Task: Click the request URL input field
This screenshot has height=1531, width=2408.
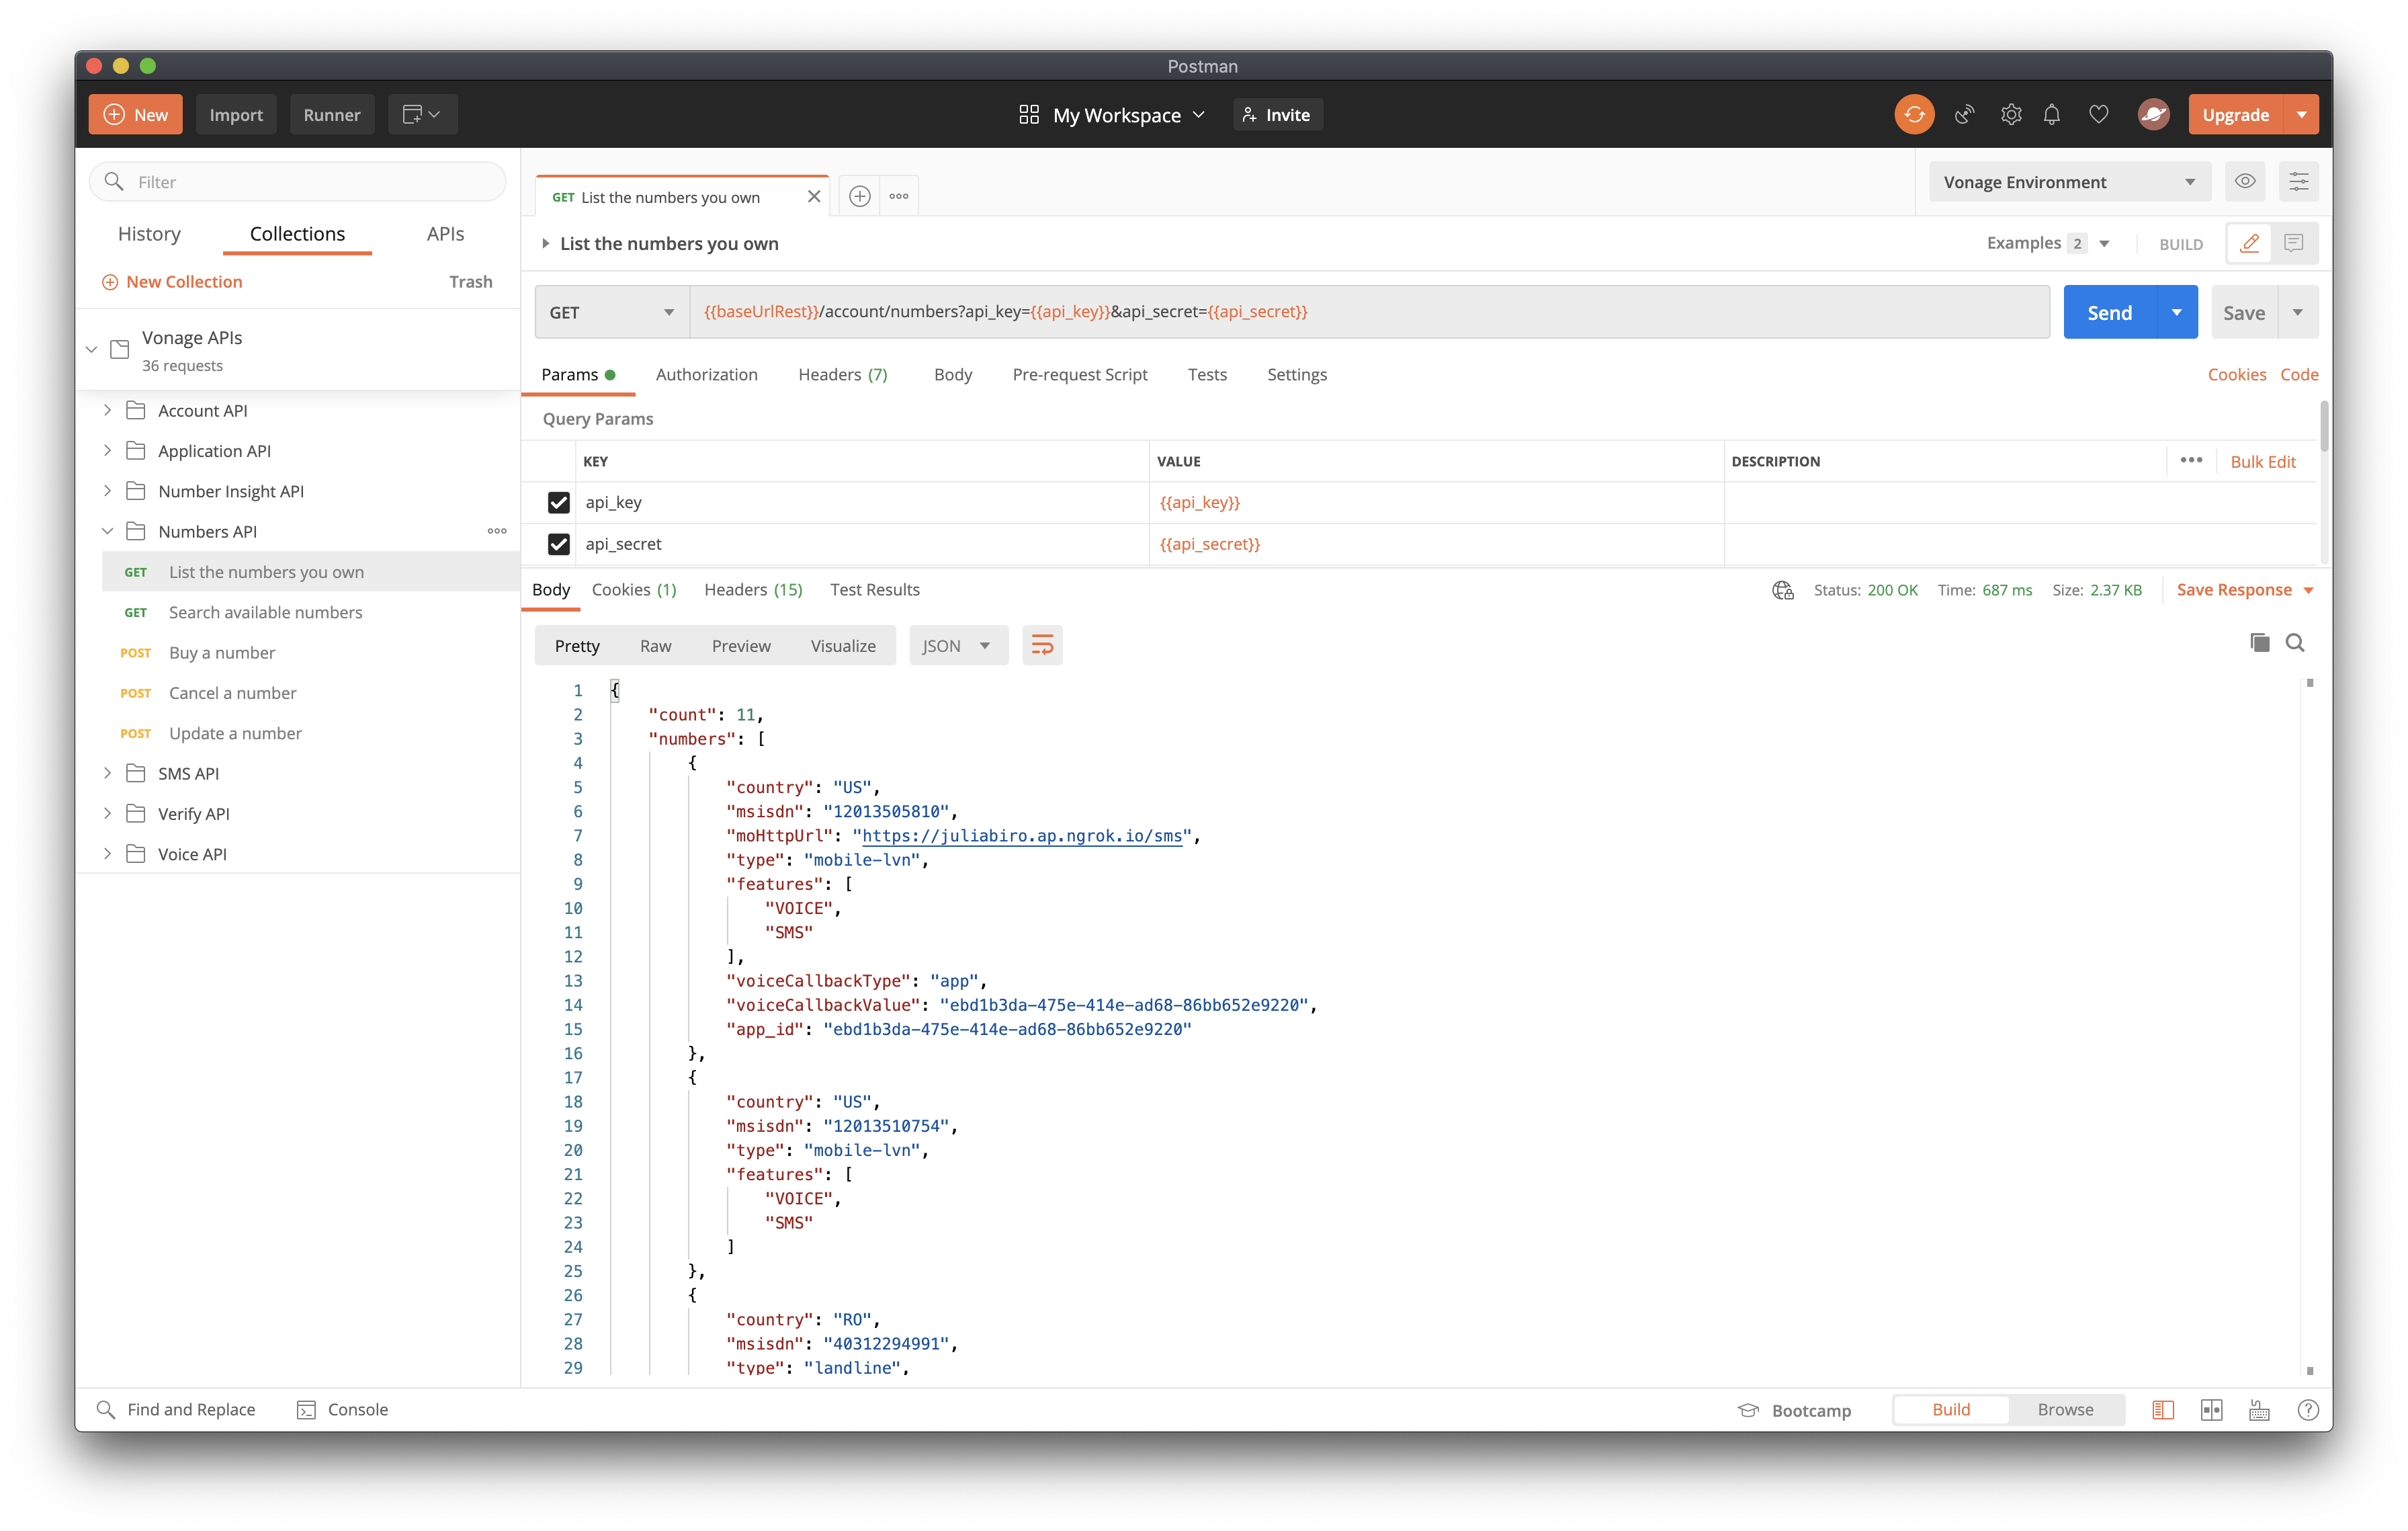Action: 1368,312
